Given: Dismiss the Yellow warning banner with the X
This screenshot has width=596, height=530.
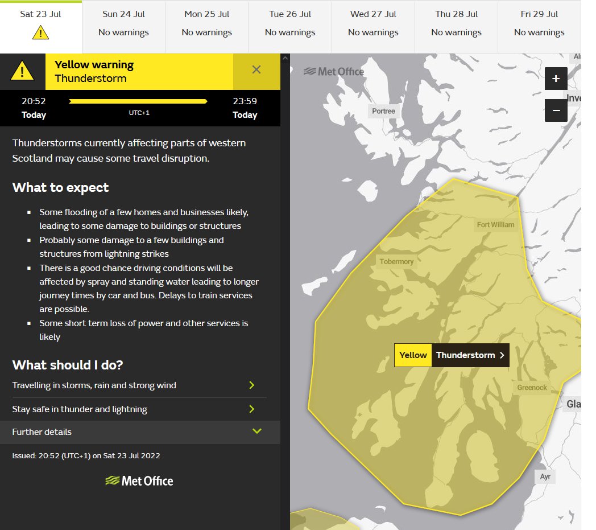Looking at the screenshot, I should click(256, 69).
